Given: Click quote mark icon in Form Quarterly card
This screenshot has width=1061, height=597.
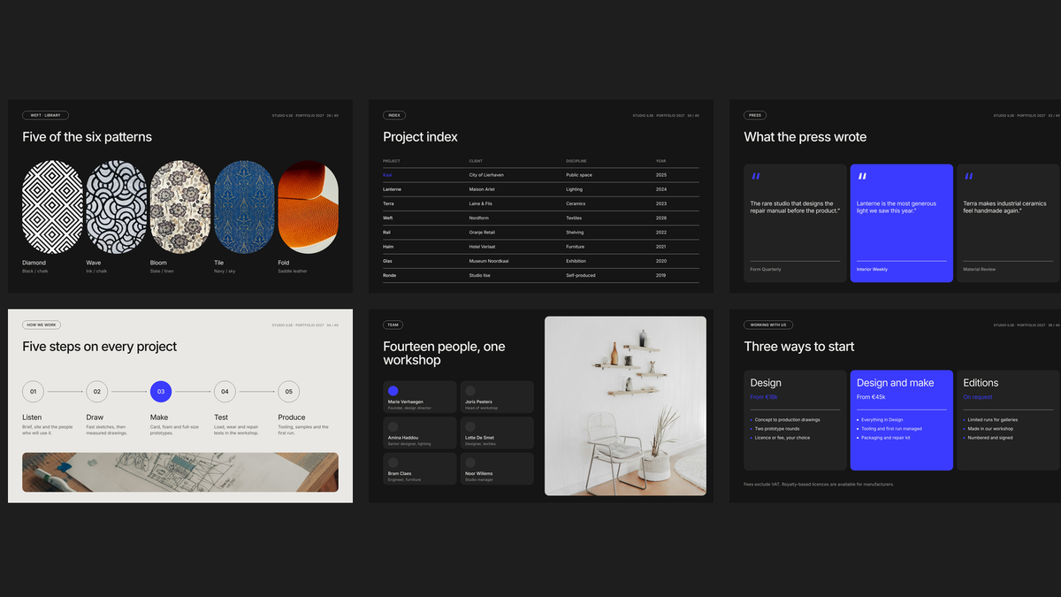Looking at the screenshot, I should pos(756,177).
